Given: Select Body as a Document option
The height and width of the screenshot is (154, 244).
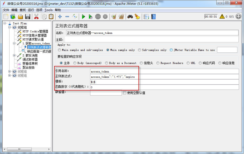Looking at the screenshot, I should (107, 63).
